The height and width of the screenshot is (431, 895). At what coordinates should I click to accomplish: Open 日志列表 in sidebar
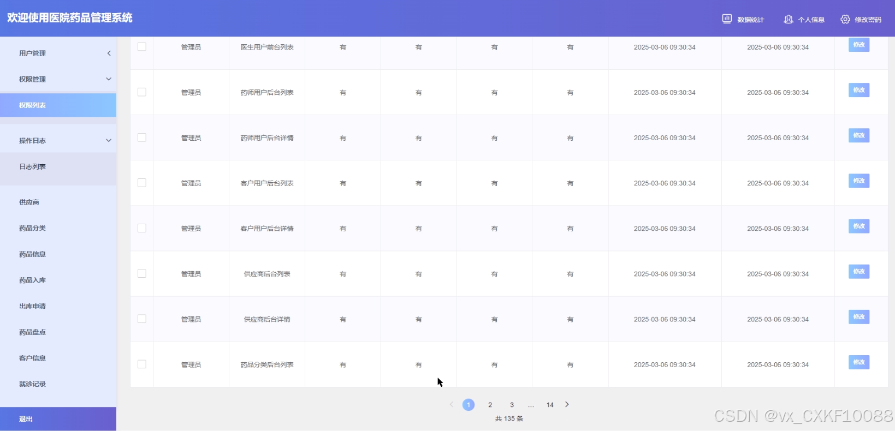(x=58, y=167)
